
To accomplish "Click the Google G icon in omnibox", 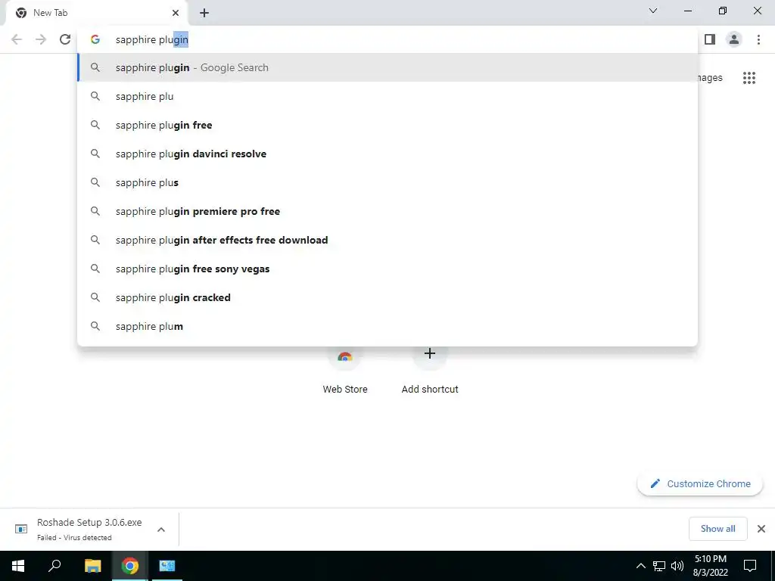I will [x=95, y=39].
